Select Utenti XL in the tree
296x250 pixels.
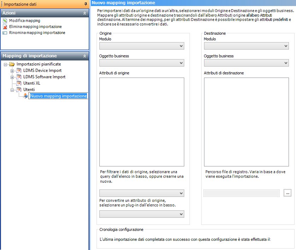[x=32, y=83]
